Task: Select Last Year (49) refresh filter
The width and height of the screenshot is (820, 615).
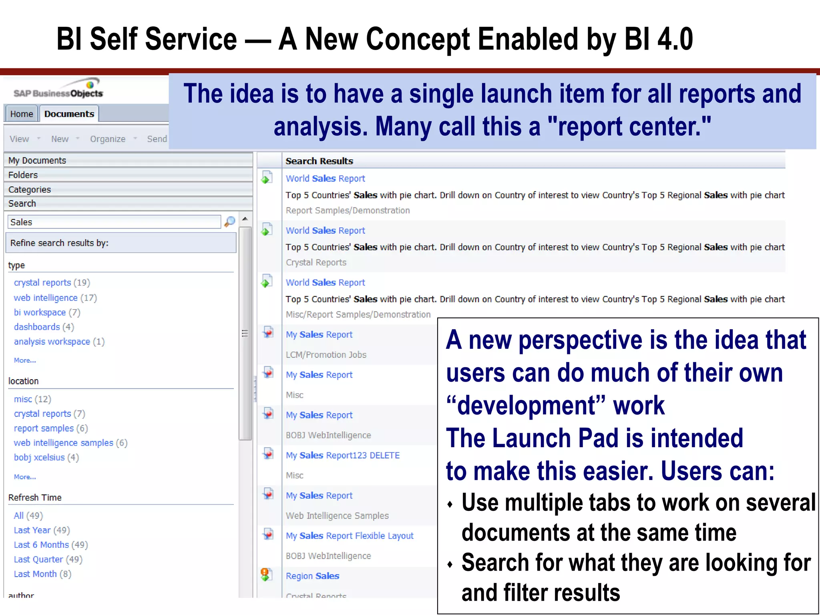Action: (x=42, y=530)
